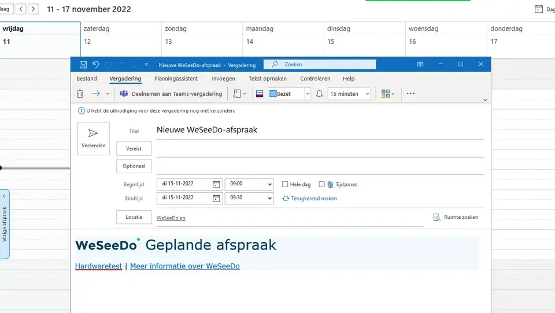Open the Tekst opmaken tab

pyautogui.click(x=268, y=79)
